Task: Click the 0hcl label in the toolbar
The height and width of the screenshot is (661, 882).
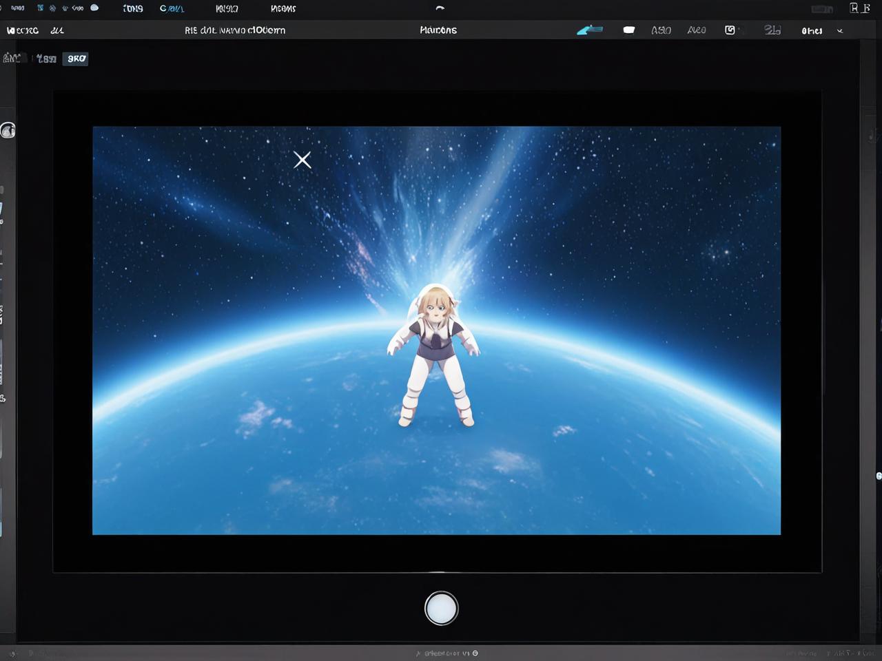Action: [x=812, y=31]
